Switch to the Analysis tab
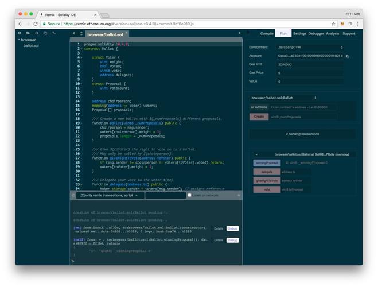The height and width of the screenshot is (287, 378). 333,33
